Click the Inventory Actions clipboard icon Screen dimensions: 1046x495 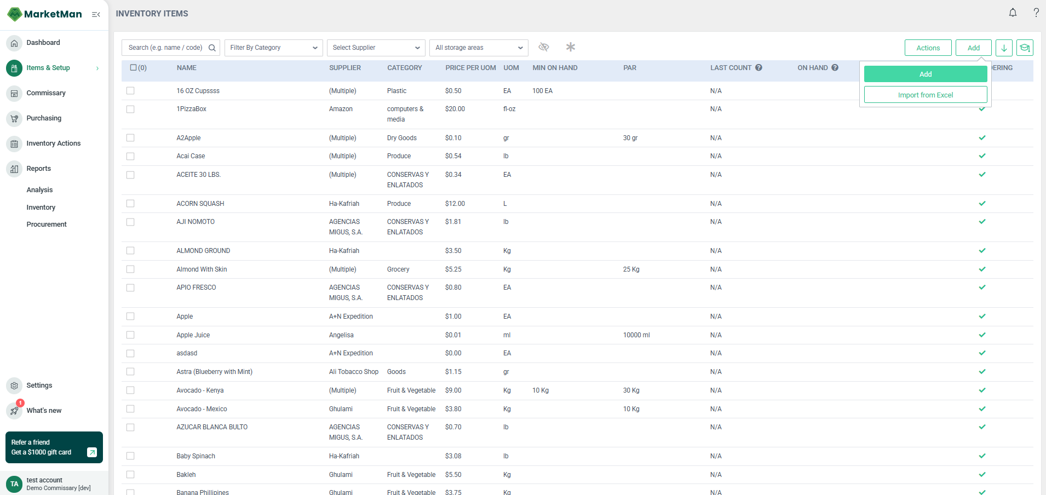click(x=14, y=143)
